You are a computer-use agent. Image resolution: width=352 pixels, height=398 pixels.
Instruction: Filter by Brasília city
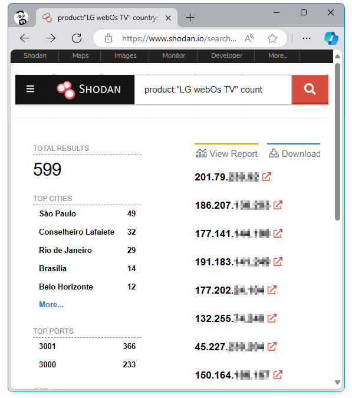(x=53, y=268)
